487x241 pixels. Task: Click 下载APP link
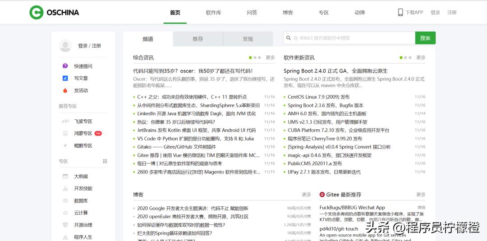(x=414, y=13)
